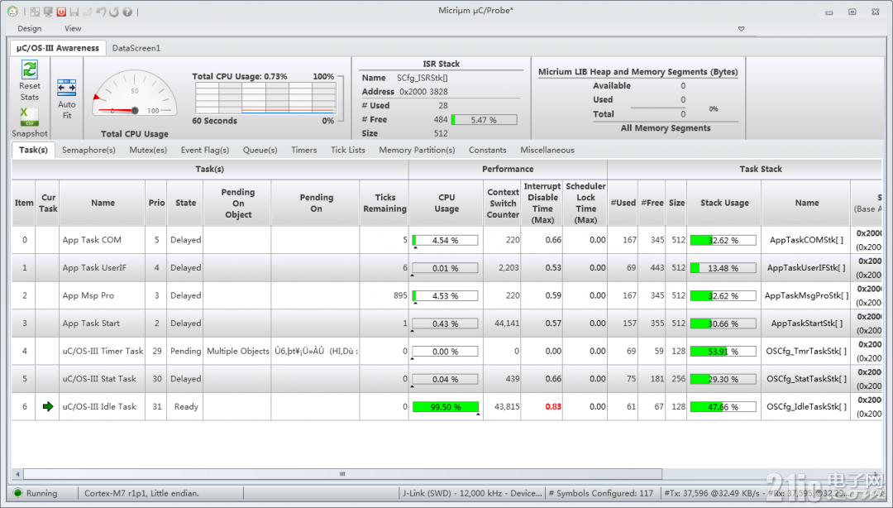Image resolution: width=893 pixels, height=508 pixels.
Task: Click Symbols Configured: 117 in status bar
Action: coord(601,493)
